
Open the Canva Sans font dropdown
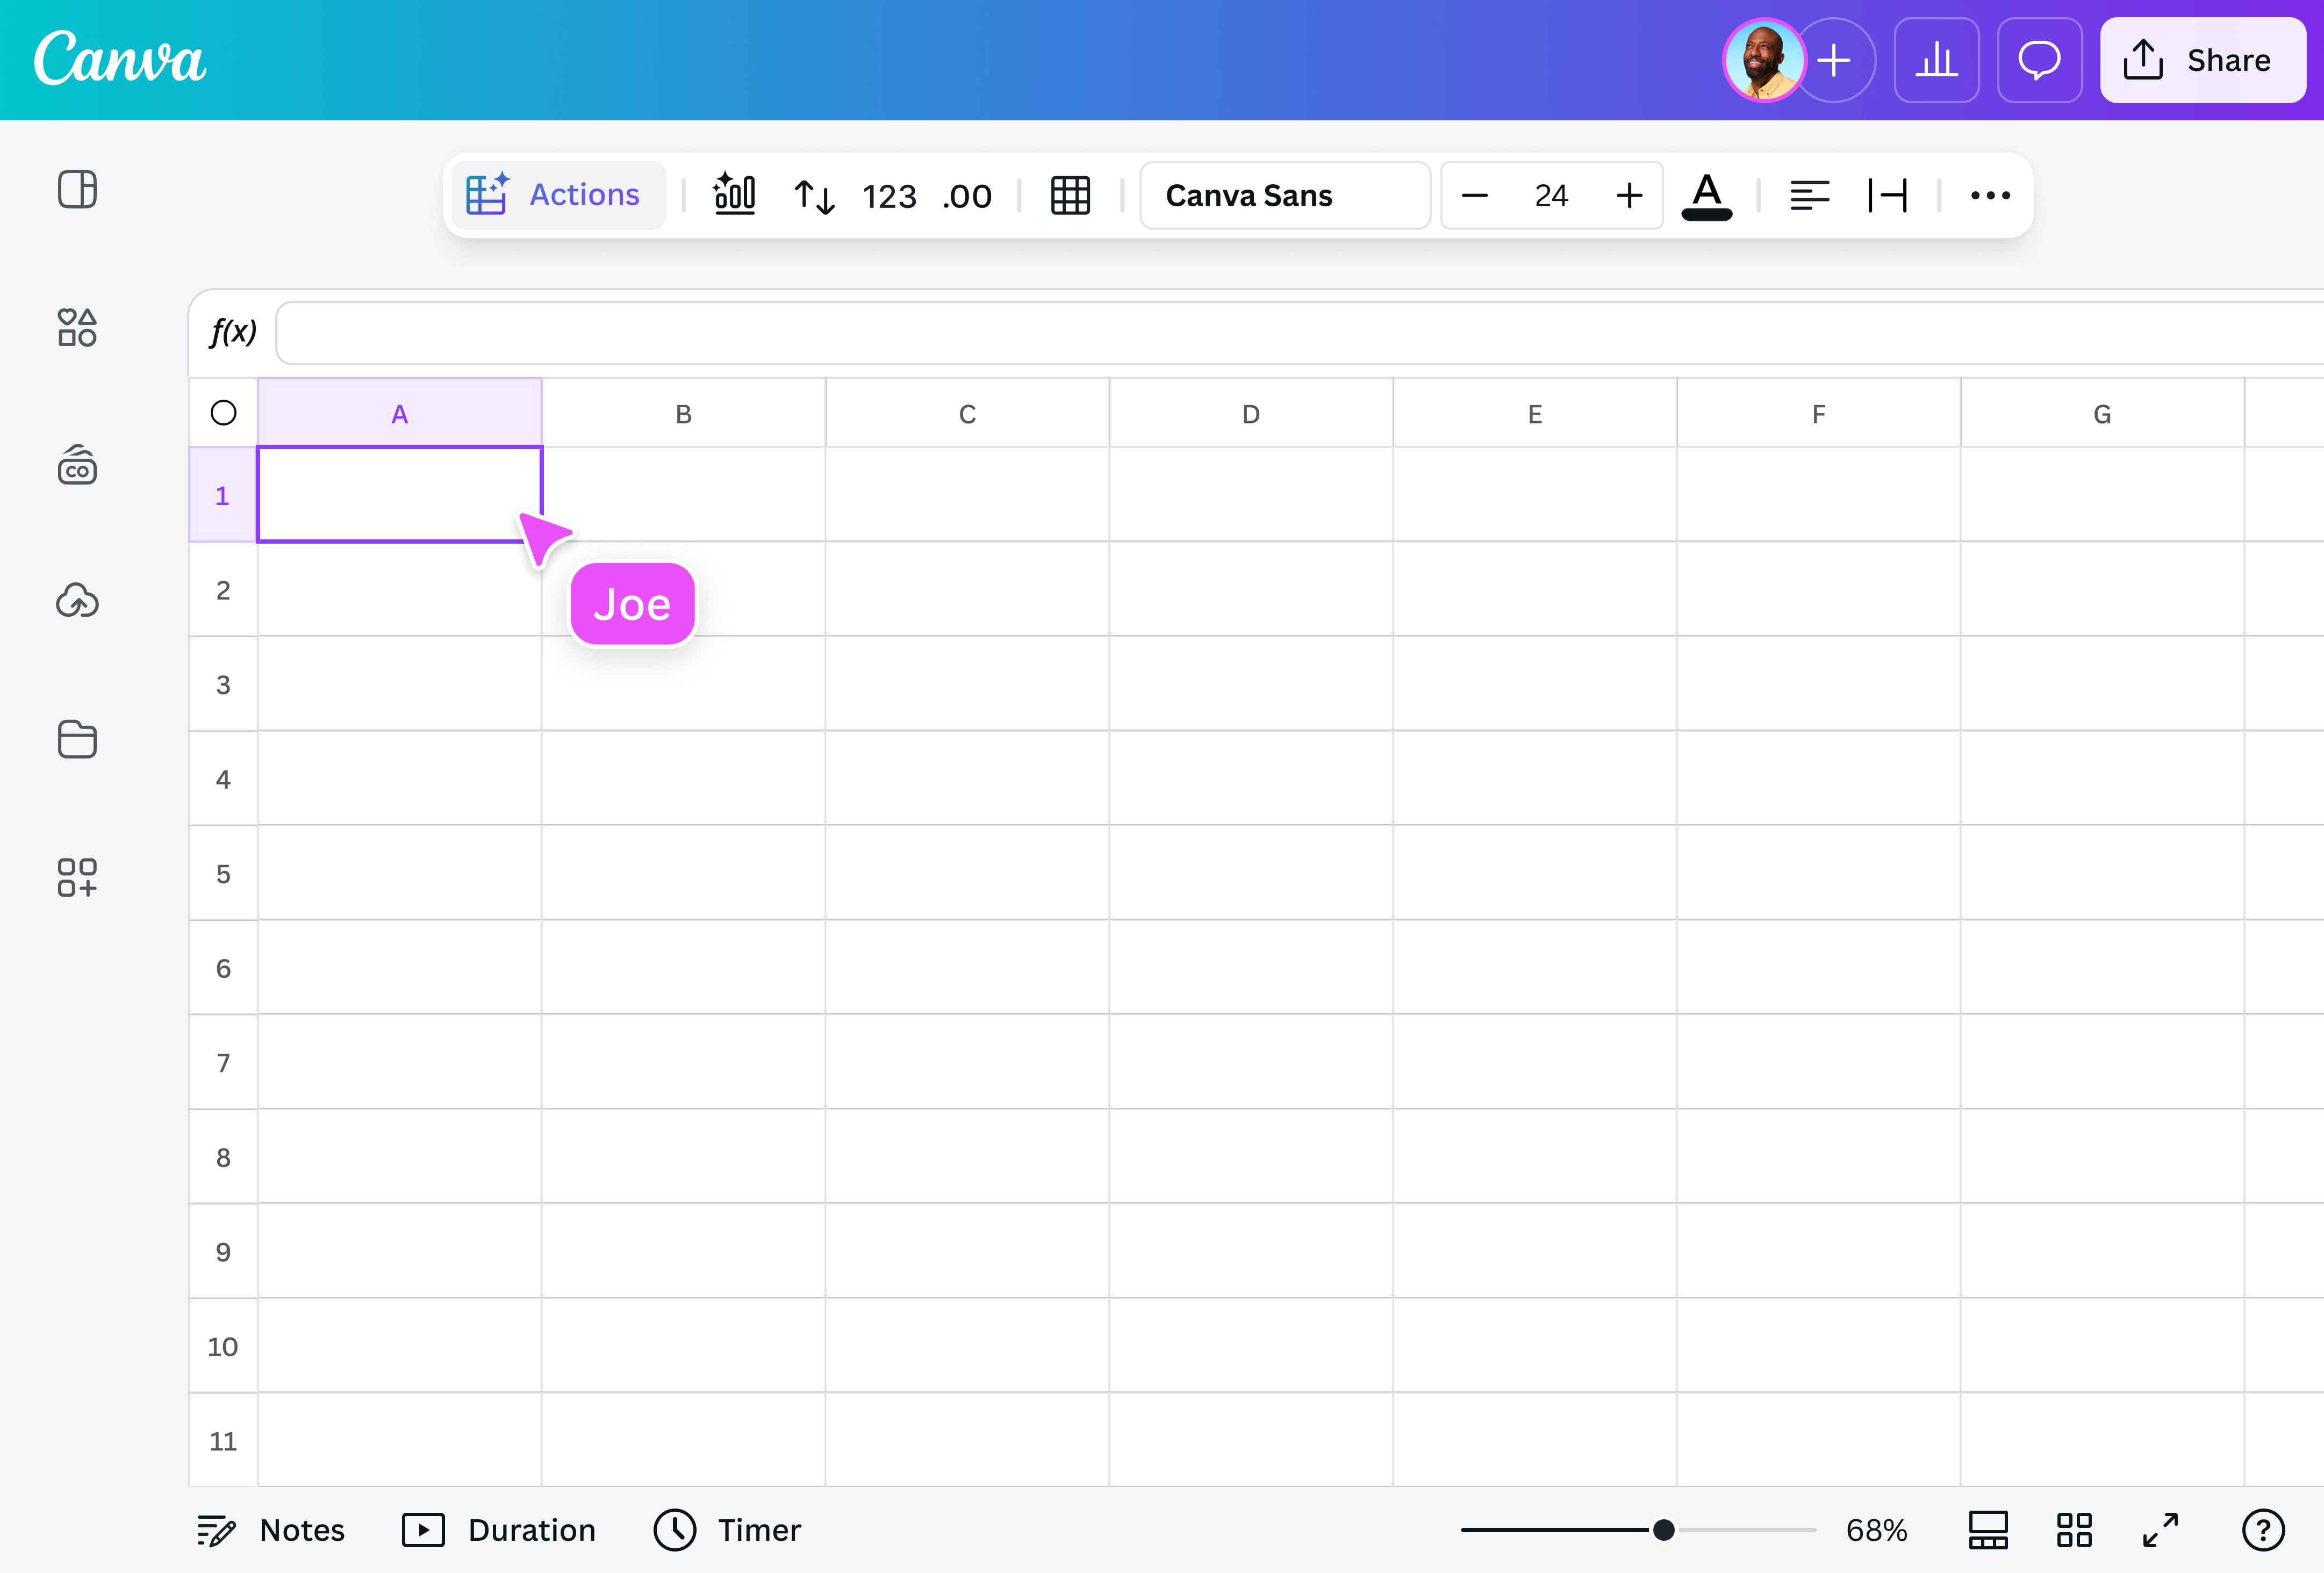click(1285, 195)
